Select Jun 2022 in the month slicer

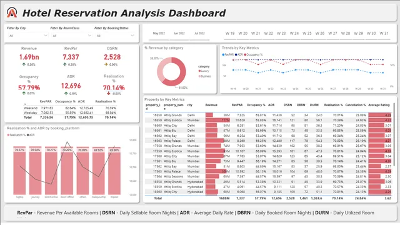pos(179,33)
